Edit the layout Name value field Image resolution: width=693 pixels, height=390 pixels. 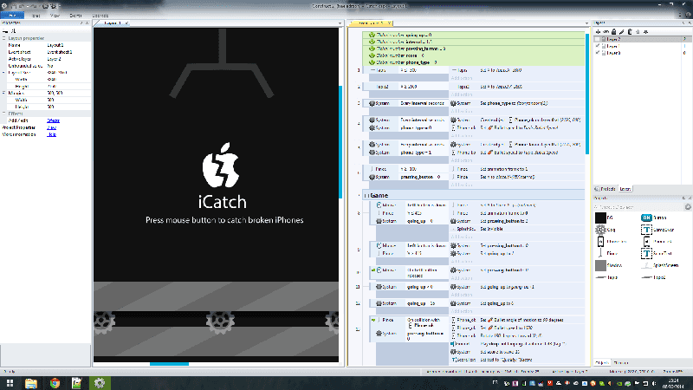coord(68,45)
